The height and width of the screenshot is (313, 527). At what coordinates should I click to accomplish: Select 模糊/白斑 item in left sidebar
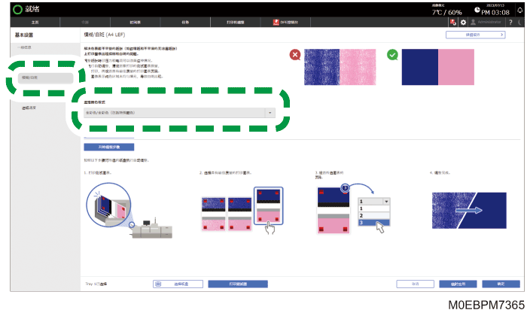pos(45,77)
